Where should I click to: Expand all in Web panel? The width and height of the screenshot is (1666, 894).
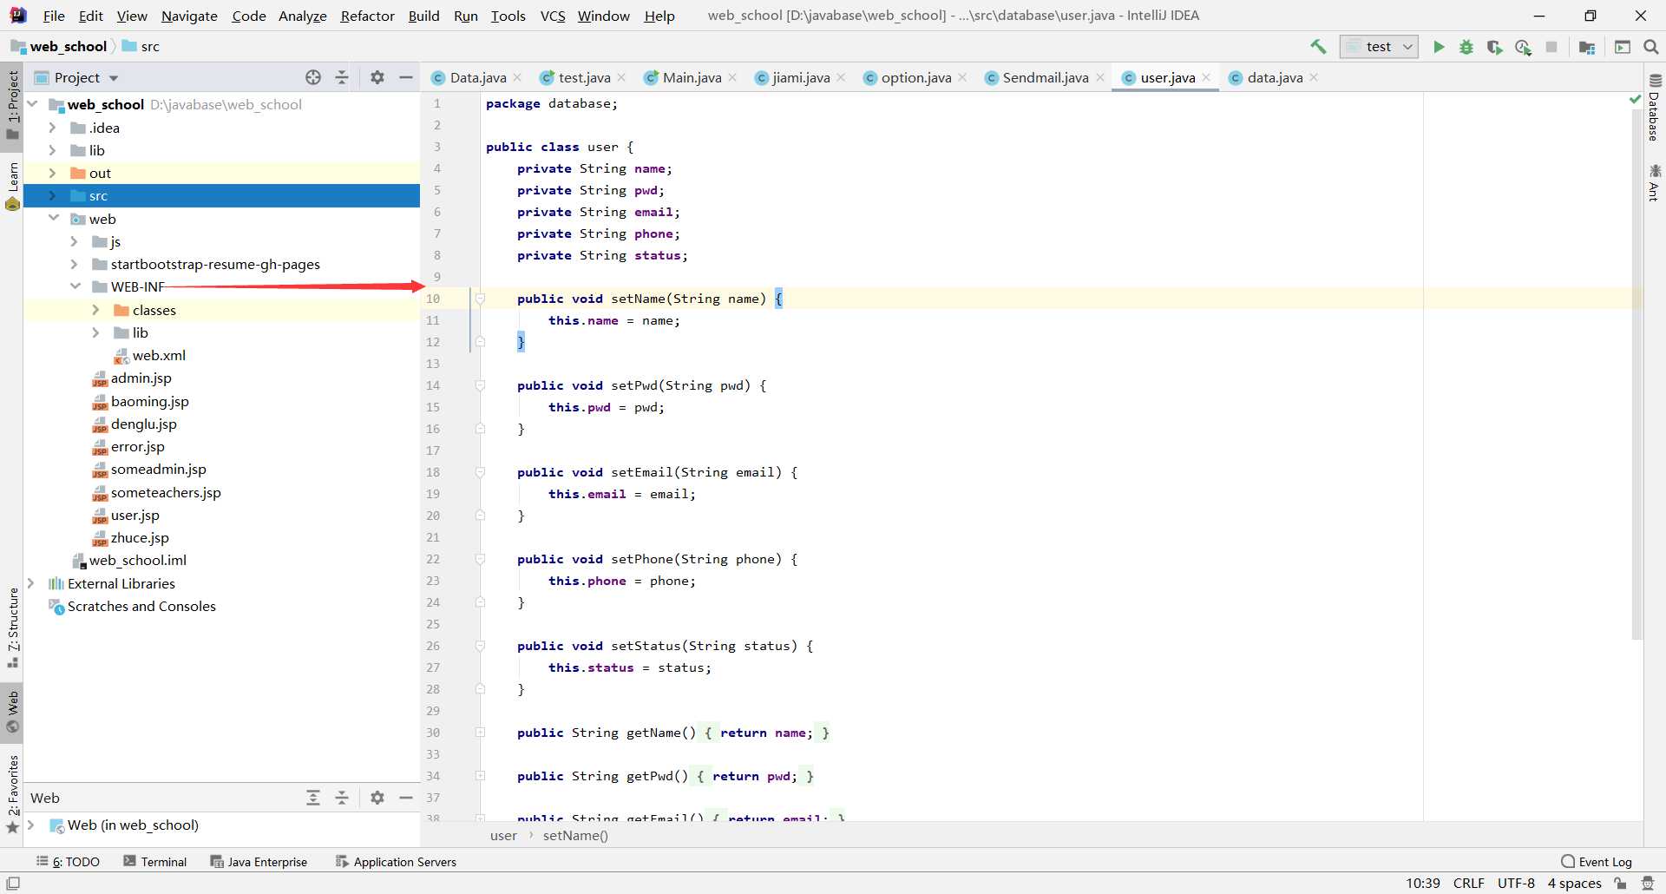click(313, 798)
